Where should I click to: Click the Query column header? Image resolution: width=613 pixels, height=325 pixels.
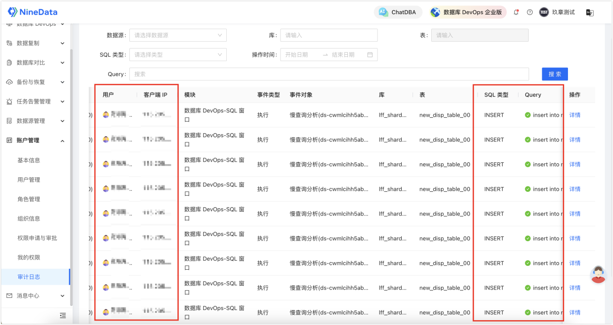tap(533, 95)
